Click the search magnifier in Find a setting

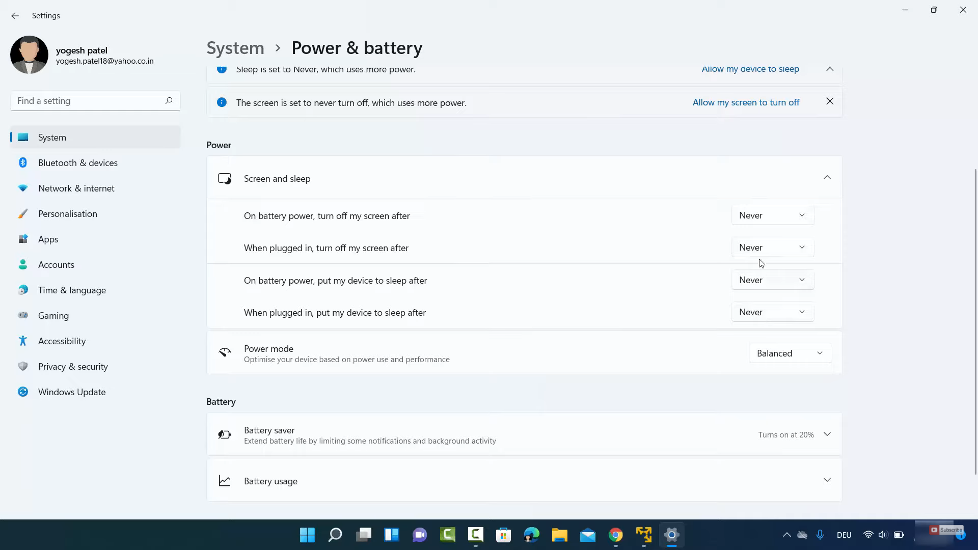tap(169, 101)
